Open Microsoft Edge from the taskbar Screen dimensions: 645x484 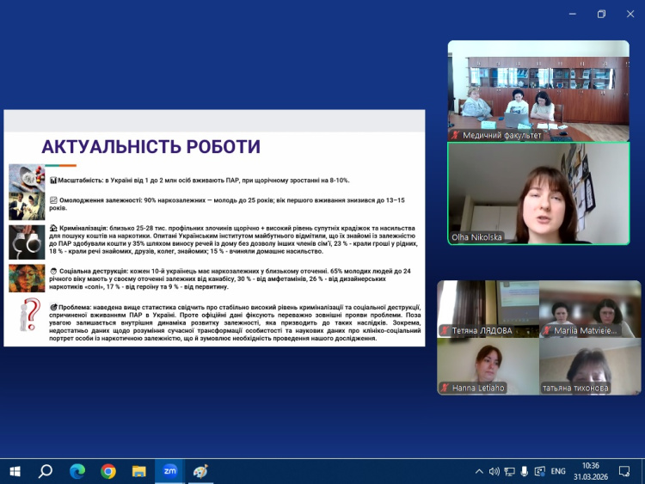pos(77,471)
